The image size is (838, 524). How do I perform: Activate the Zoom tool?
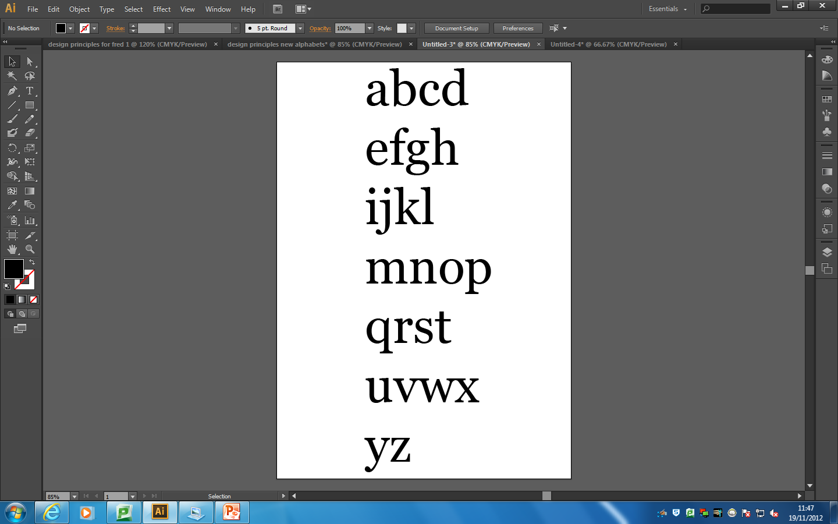pos(29,249)
